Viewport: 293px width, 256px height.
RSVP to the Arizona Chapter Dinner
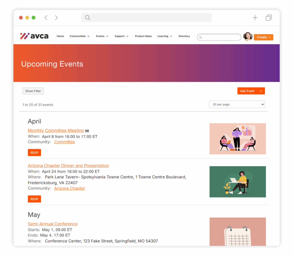pyautogui.click(x=34, y=199)
